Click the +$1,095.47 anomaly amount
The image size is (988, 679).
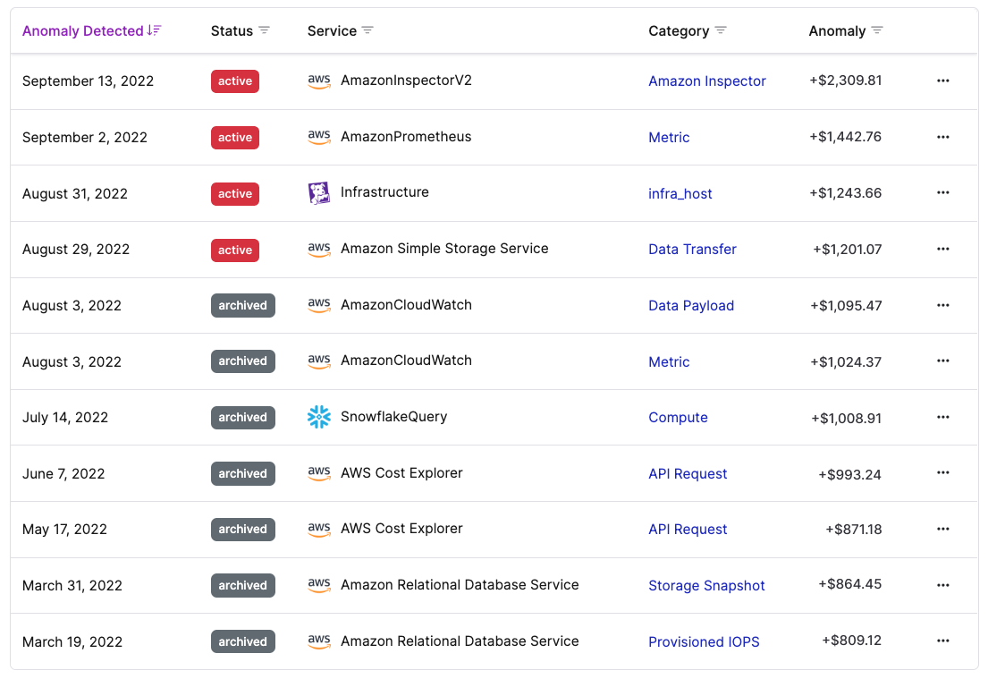tap(846, 306)
